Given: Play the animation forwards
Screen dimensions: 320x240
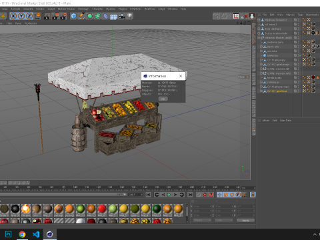Looking at the screenshot, I should [x=169, y=195].
